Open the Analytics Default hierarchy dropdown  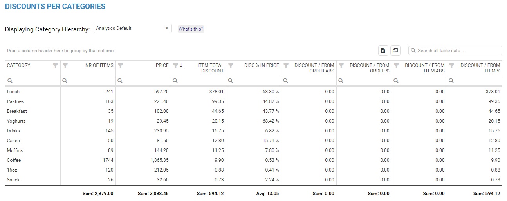coord(133,28)
